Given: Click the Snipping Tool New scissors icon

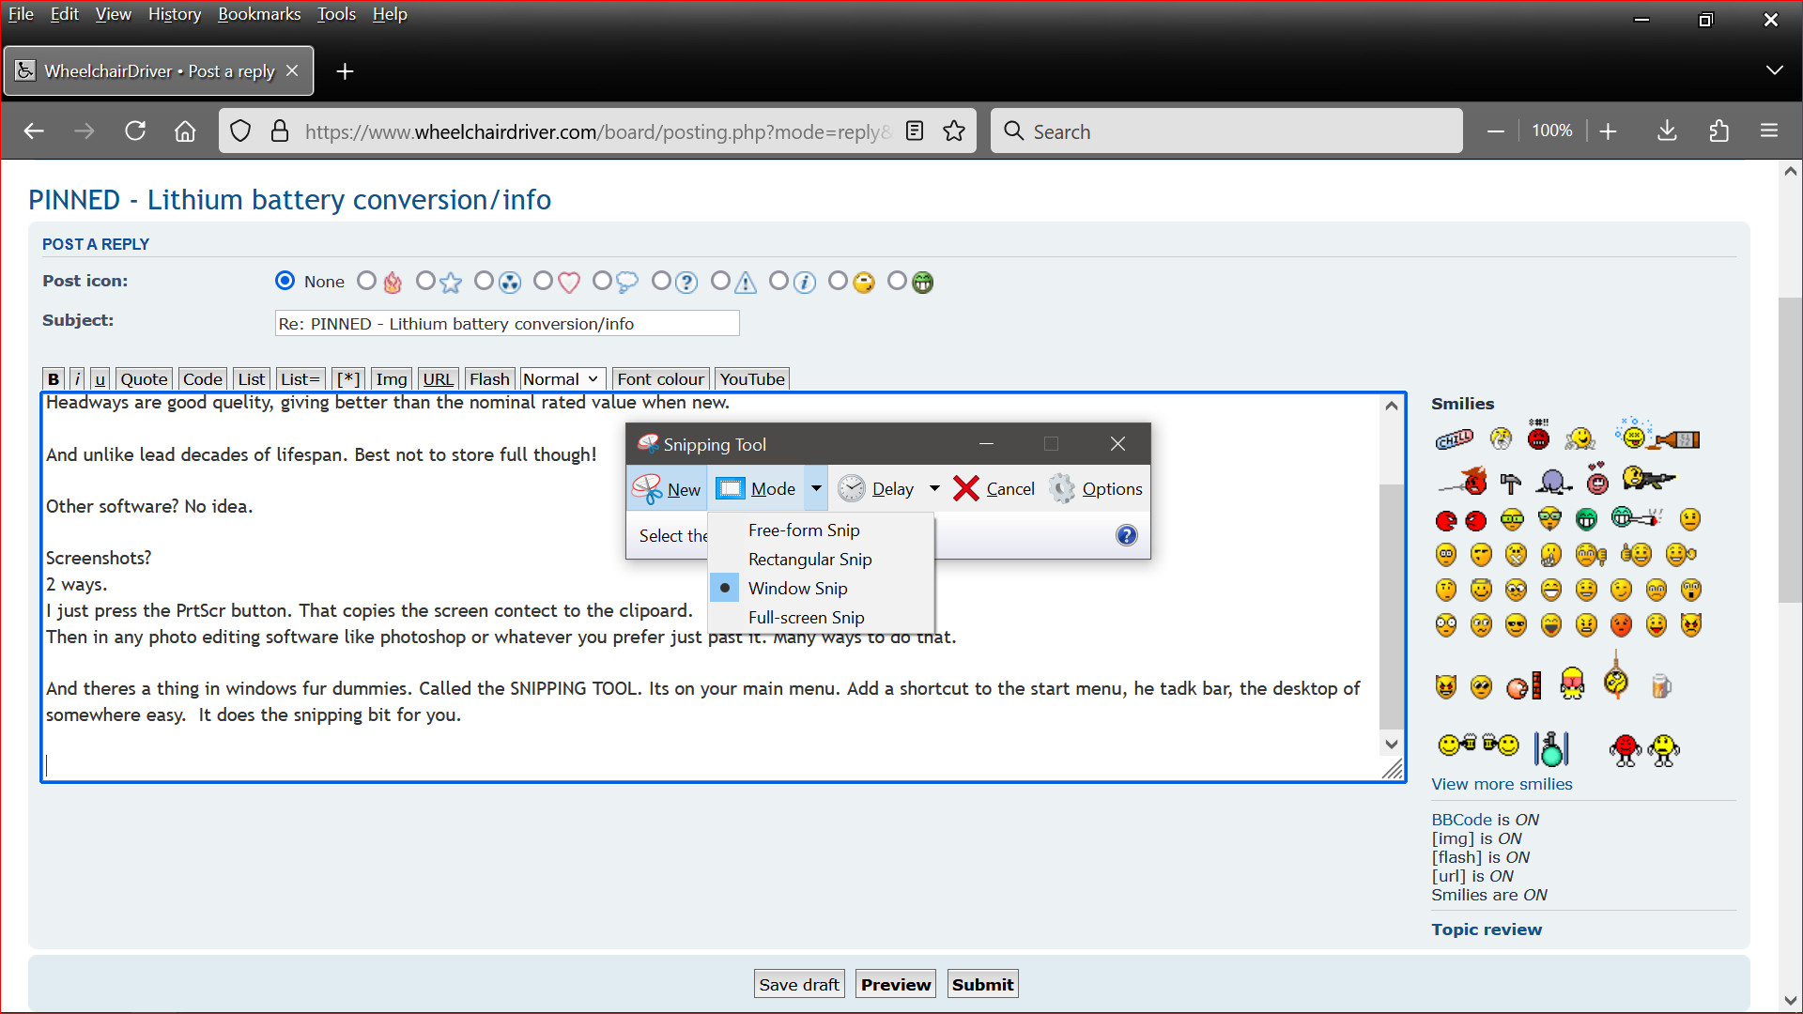Looking at the screenshot, I should tap(647, 488).
